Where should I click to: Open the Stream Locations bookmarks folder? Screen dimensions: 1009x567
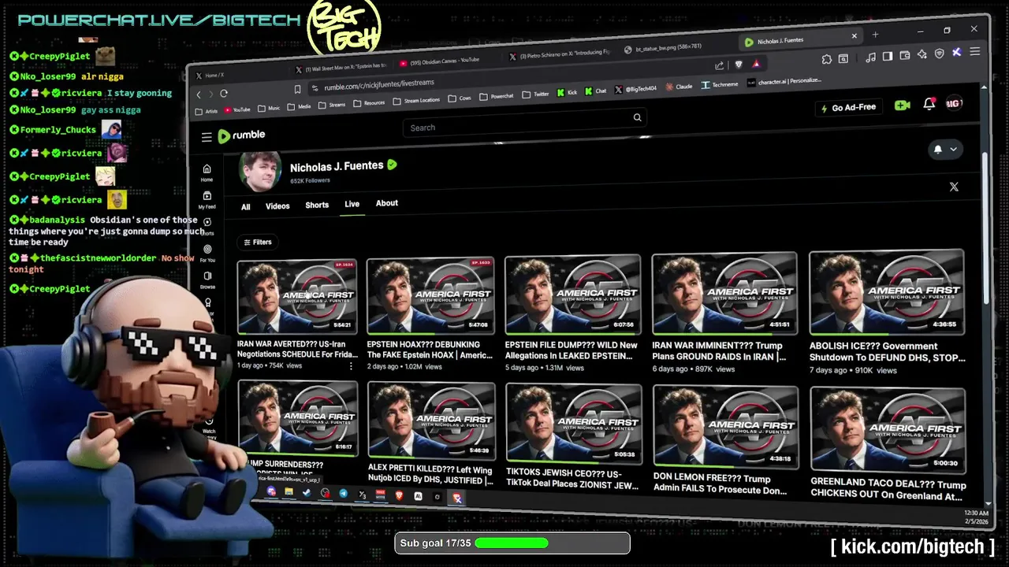[416, 100]
